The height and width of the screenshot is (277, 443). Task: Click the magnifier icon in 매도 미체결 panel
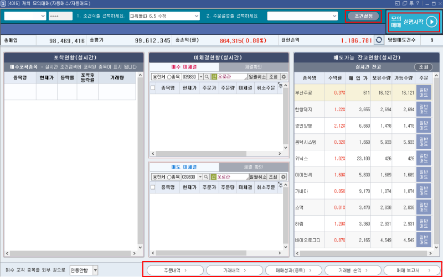206,177
